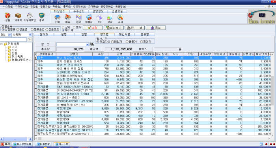Screen dimensions: 276x148
Task: Open the 매입 purchase icon
Action: pyautogui.click(x=68, y=18)
